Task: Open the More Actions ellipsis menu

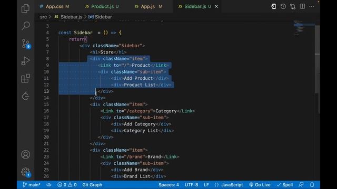Action: click(x=312, y=6)
